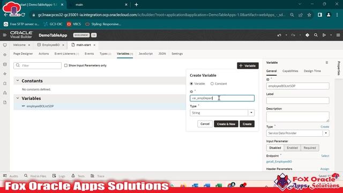The height and width of the screenshot is (193, 343).
Task: Click the Description text area
Action: coord(297,117)
